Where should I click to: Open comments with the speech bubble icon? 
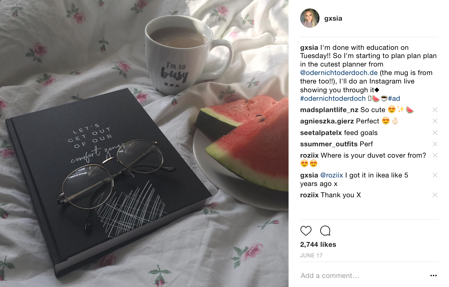click(325, 231)
